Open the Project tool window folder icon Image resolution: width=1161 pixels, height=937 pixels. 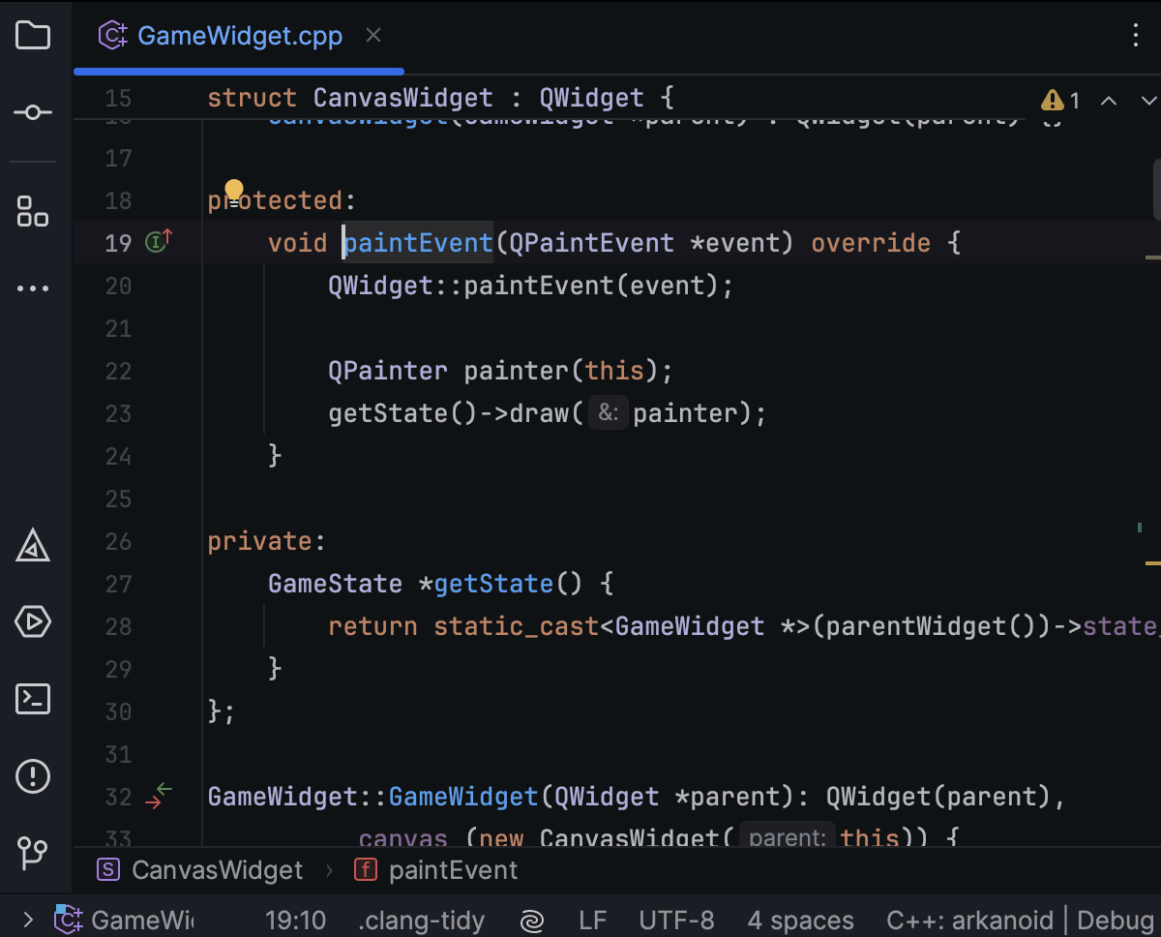click(33, 37)
